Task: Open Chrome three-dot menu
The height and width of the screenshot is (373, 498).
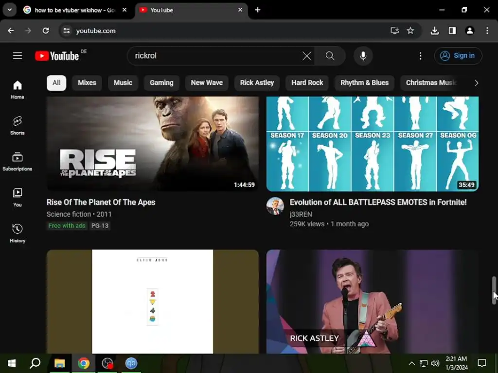Action: coord(487,31)
